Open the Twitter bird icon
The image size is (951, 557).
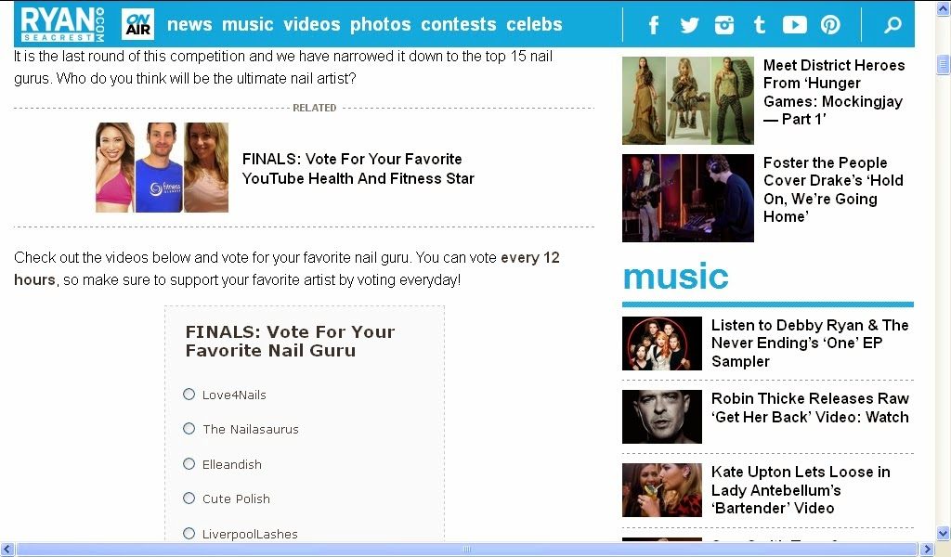(689, 25)
